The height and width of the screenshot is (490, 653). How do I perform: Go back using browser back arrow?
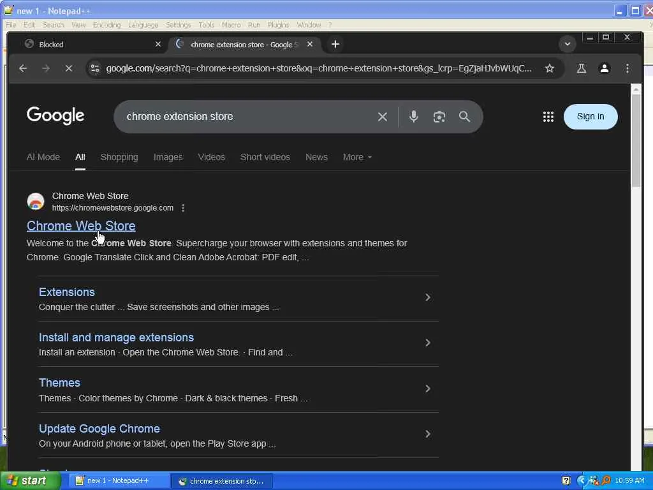[x=23, y=68]
